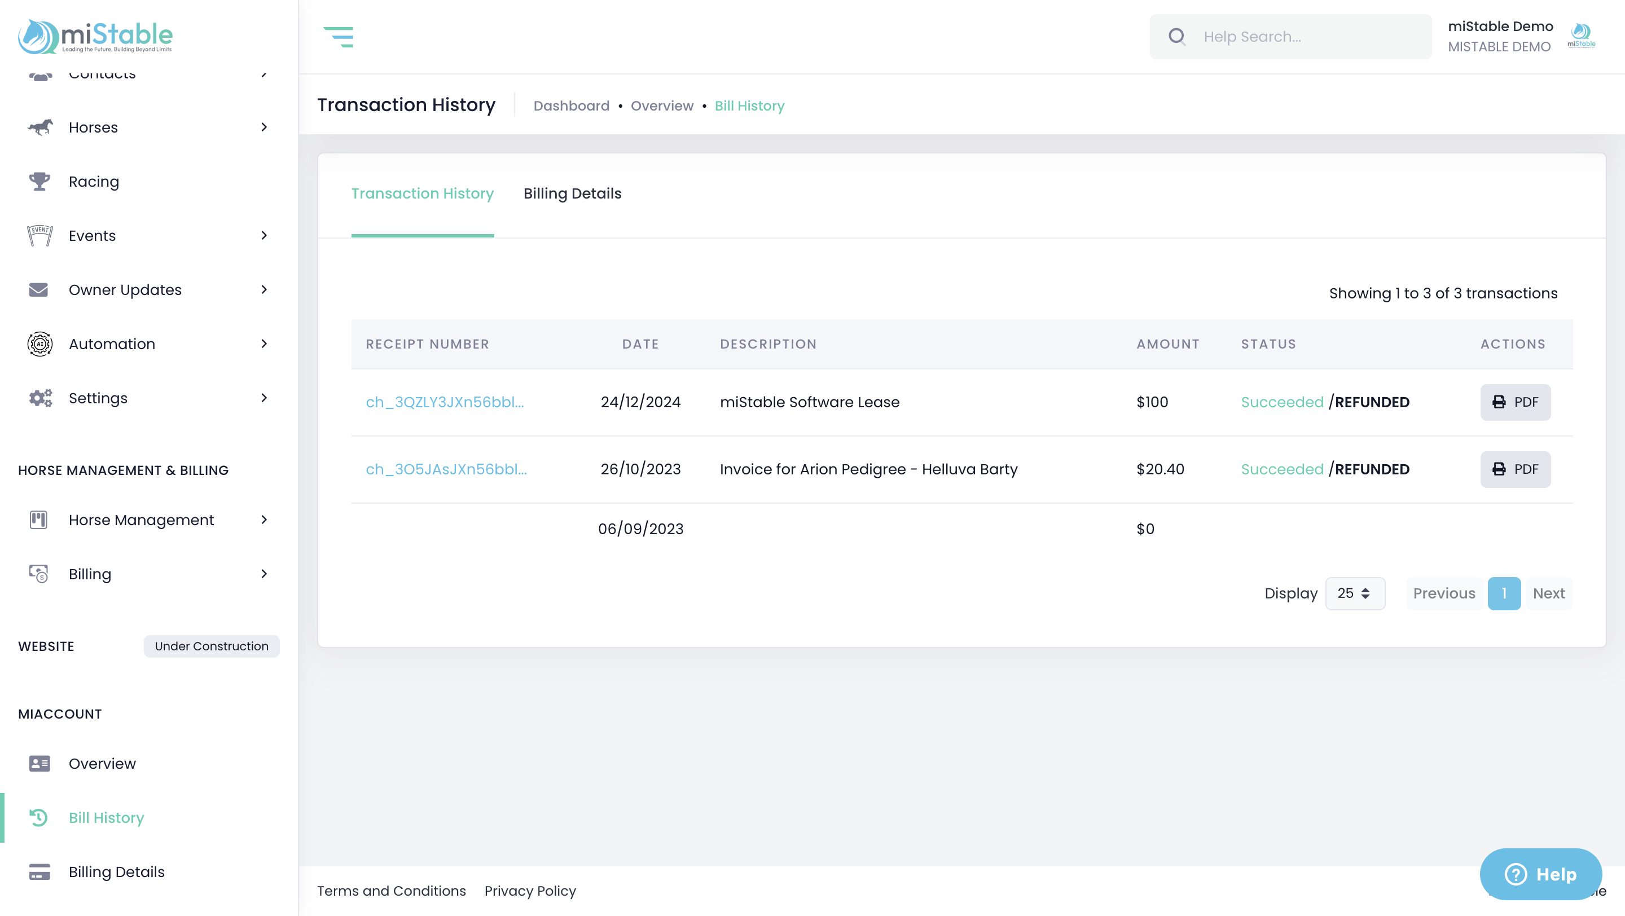Screen dimensions: 1625x916
Task: Click the Events banner icon
Action: tap(39, 236)
